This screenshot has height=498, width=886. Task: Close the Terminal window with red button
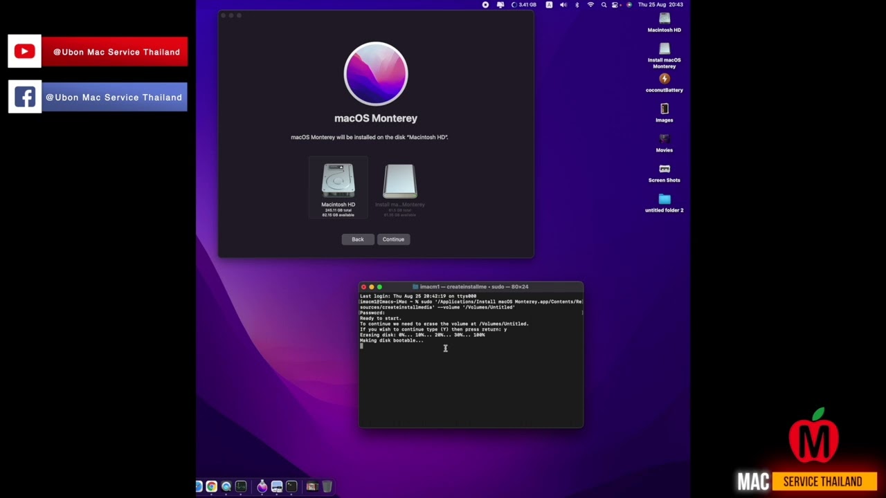[363, 286]
